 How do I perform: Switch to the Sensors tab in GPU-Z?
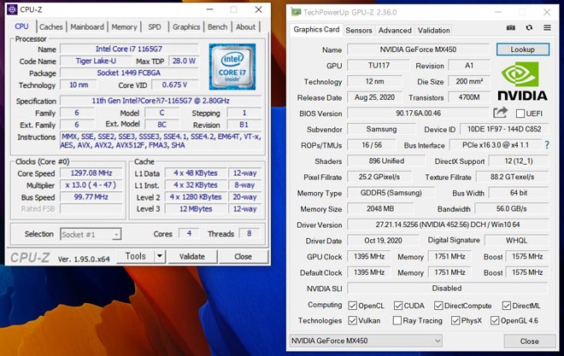pyautogui.click(x=359, y=30)
